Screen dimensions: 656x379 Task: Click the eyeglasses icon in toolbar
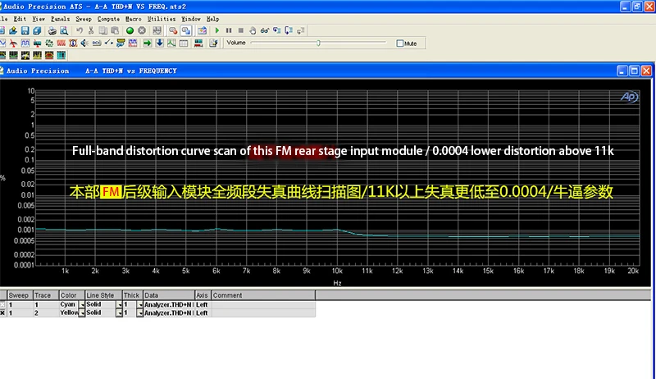coord(264,30)
